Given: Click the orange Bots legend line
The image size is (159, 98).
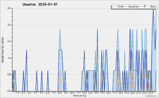Looking at the screenshot, I should tap(148, 7).
